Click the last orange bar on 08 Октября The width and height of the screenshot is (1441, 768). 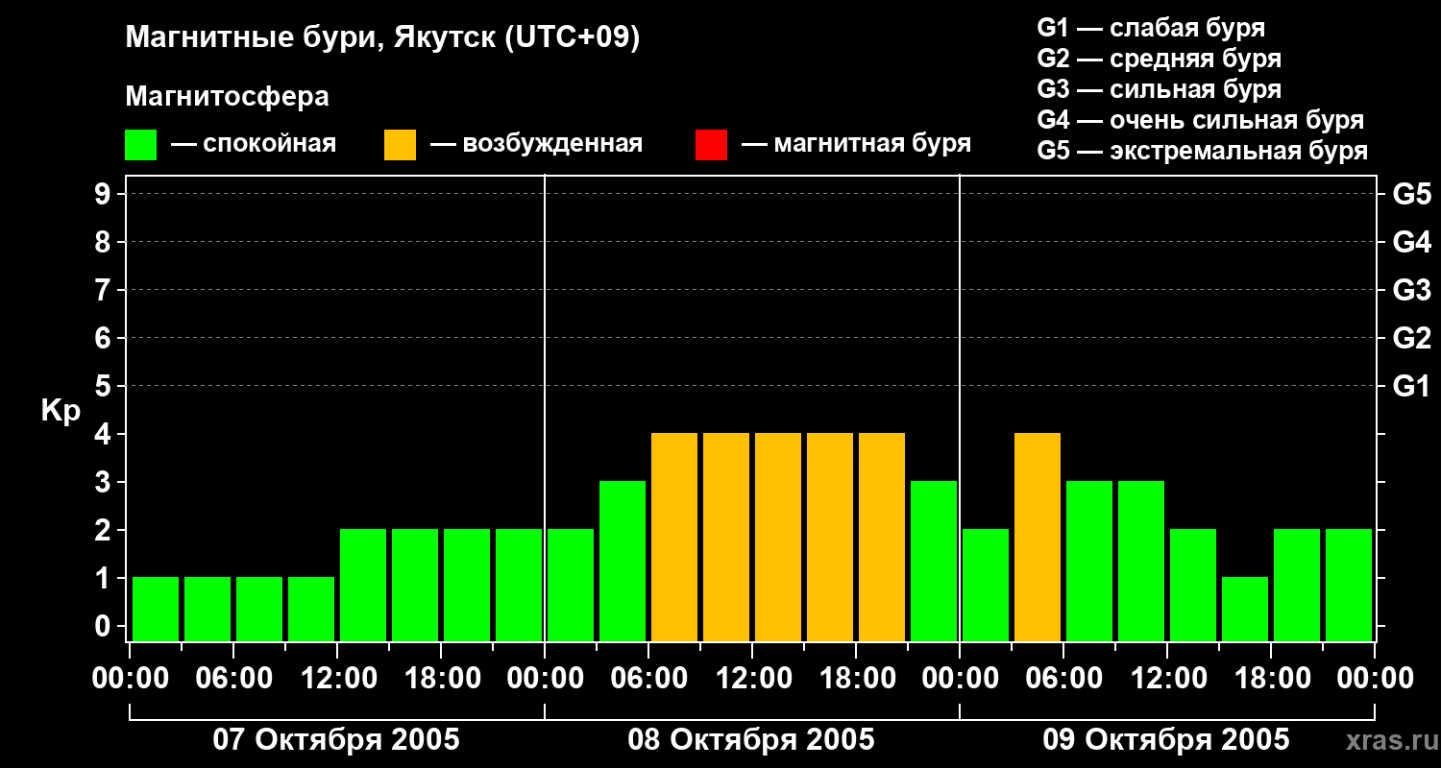pyautogui.click(x=882, y=537)
